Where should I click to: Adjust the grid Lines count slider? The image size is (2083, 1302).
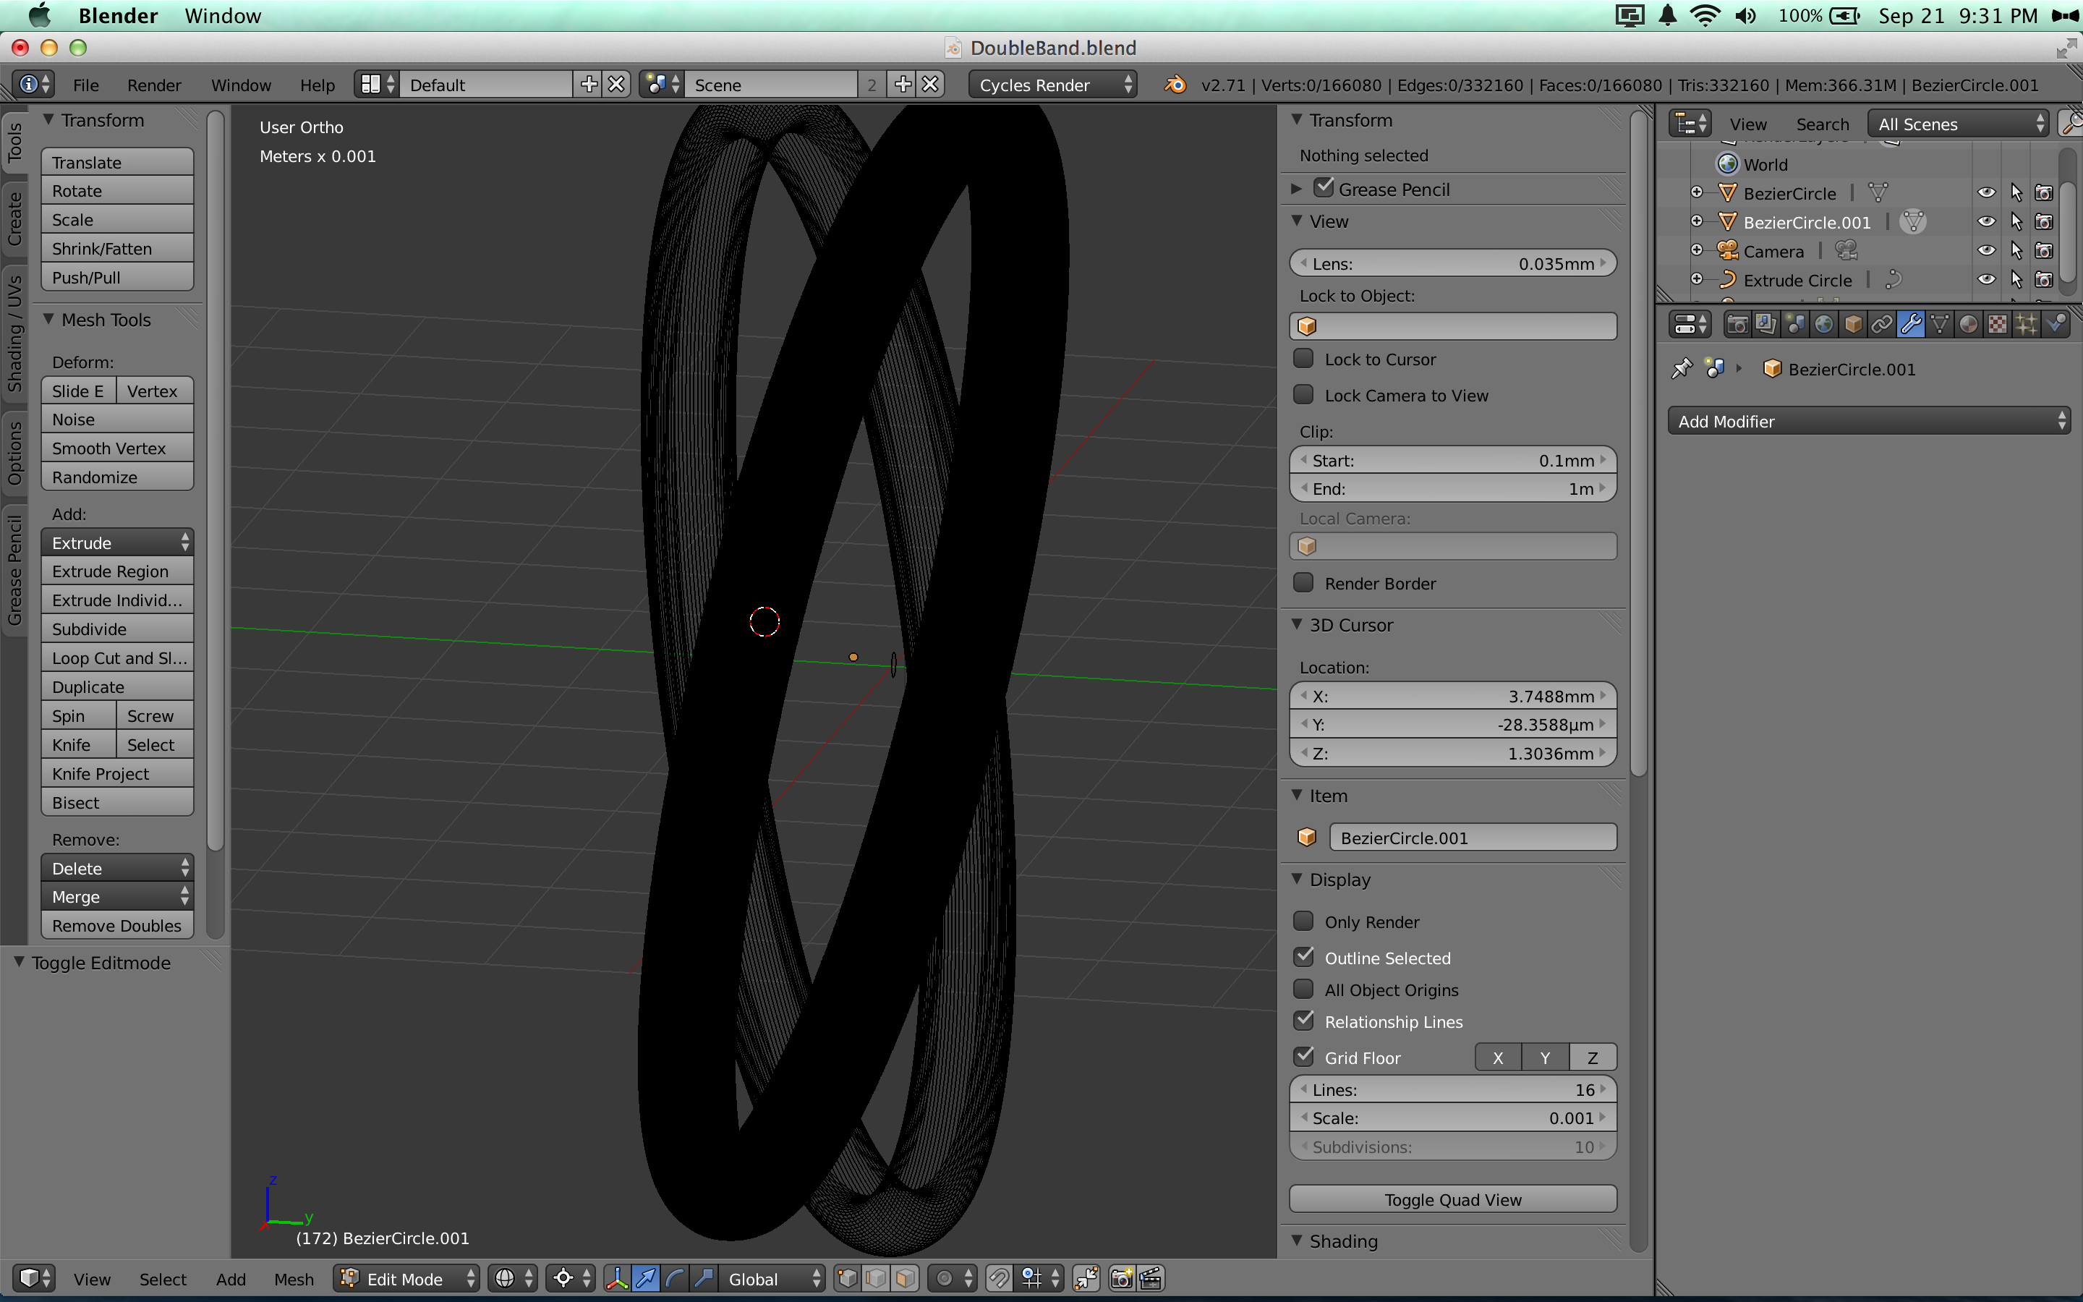click(1453, 1089)
